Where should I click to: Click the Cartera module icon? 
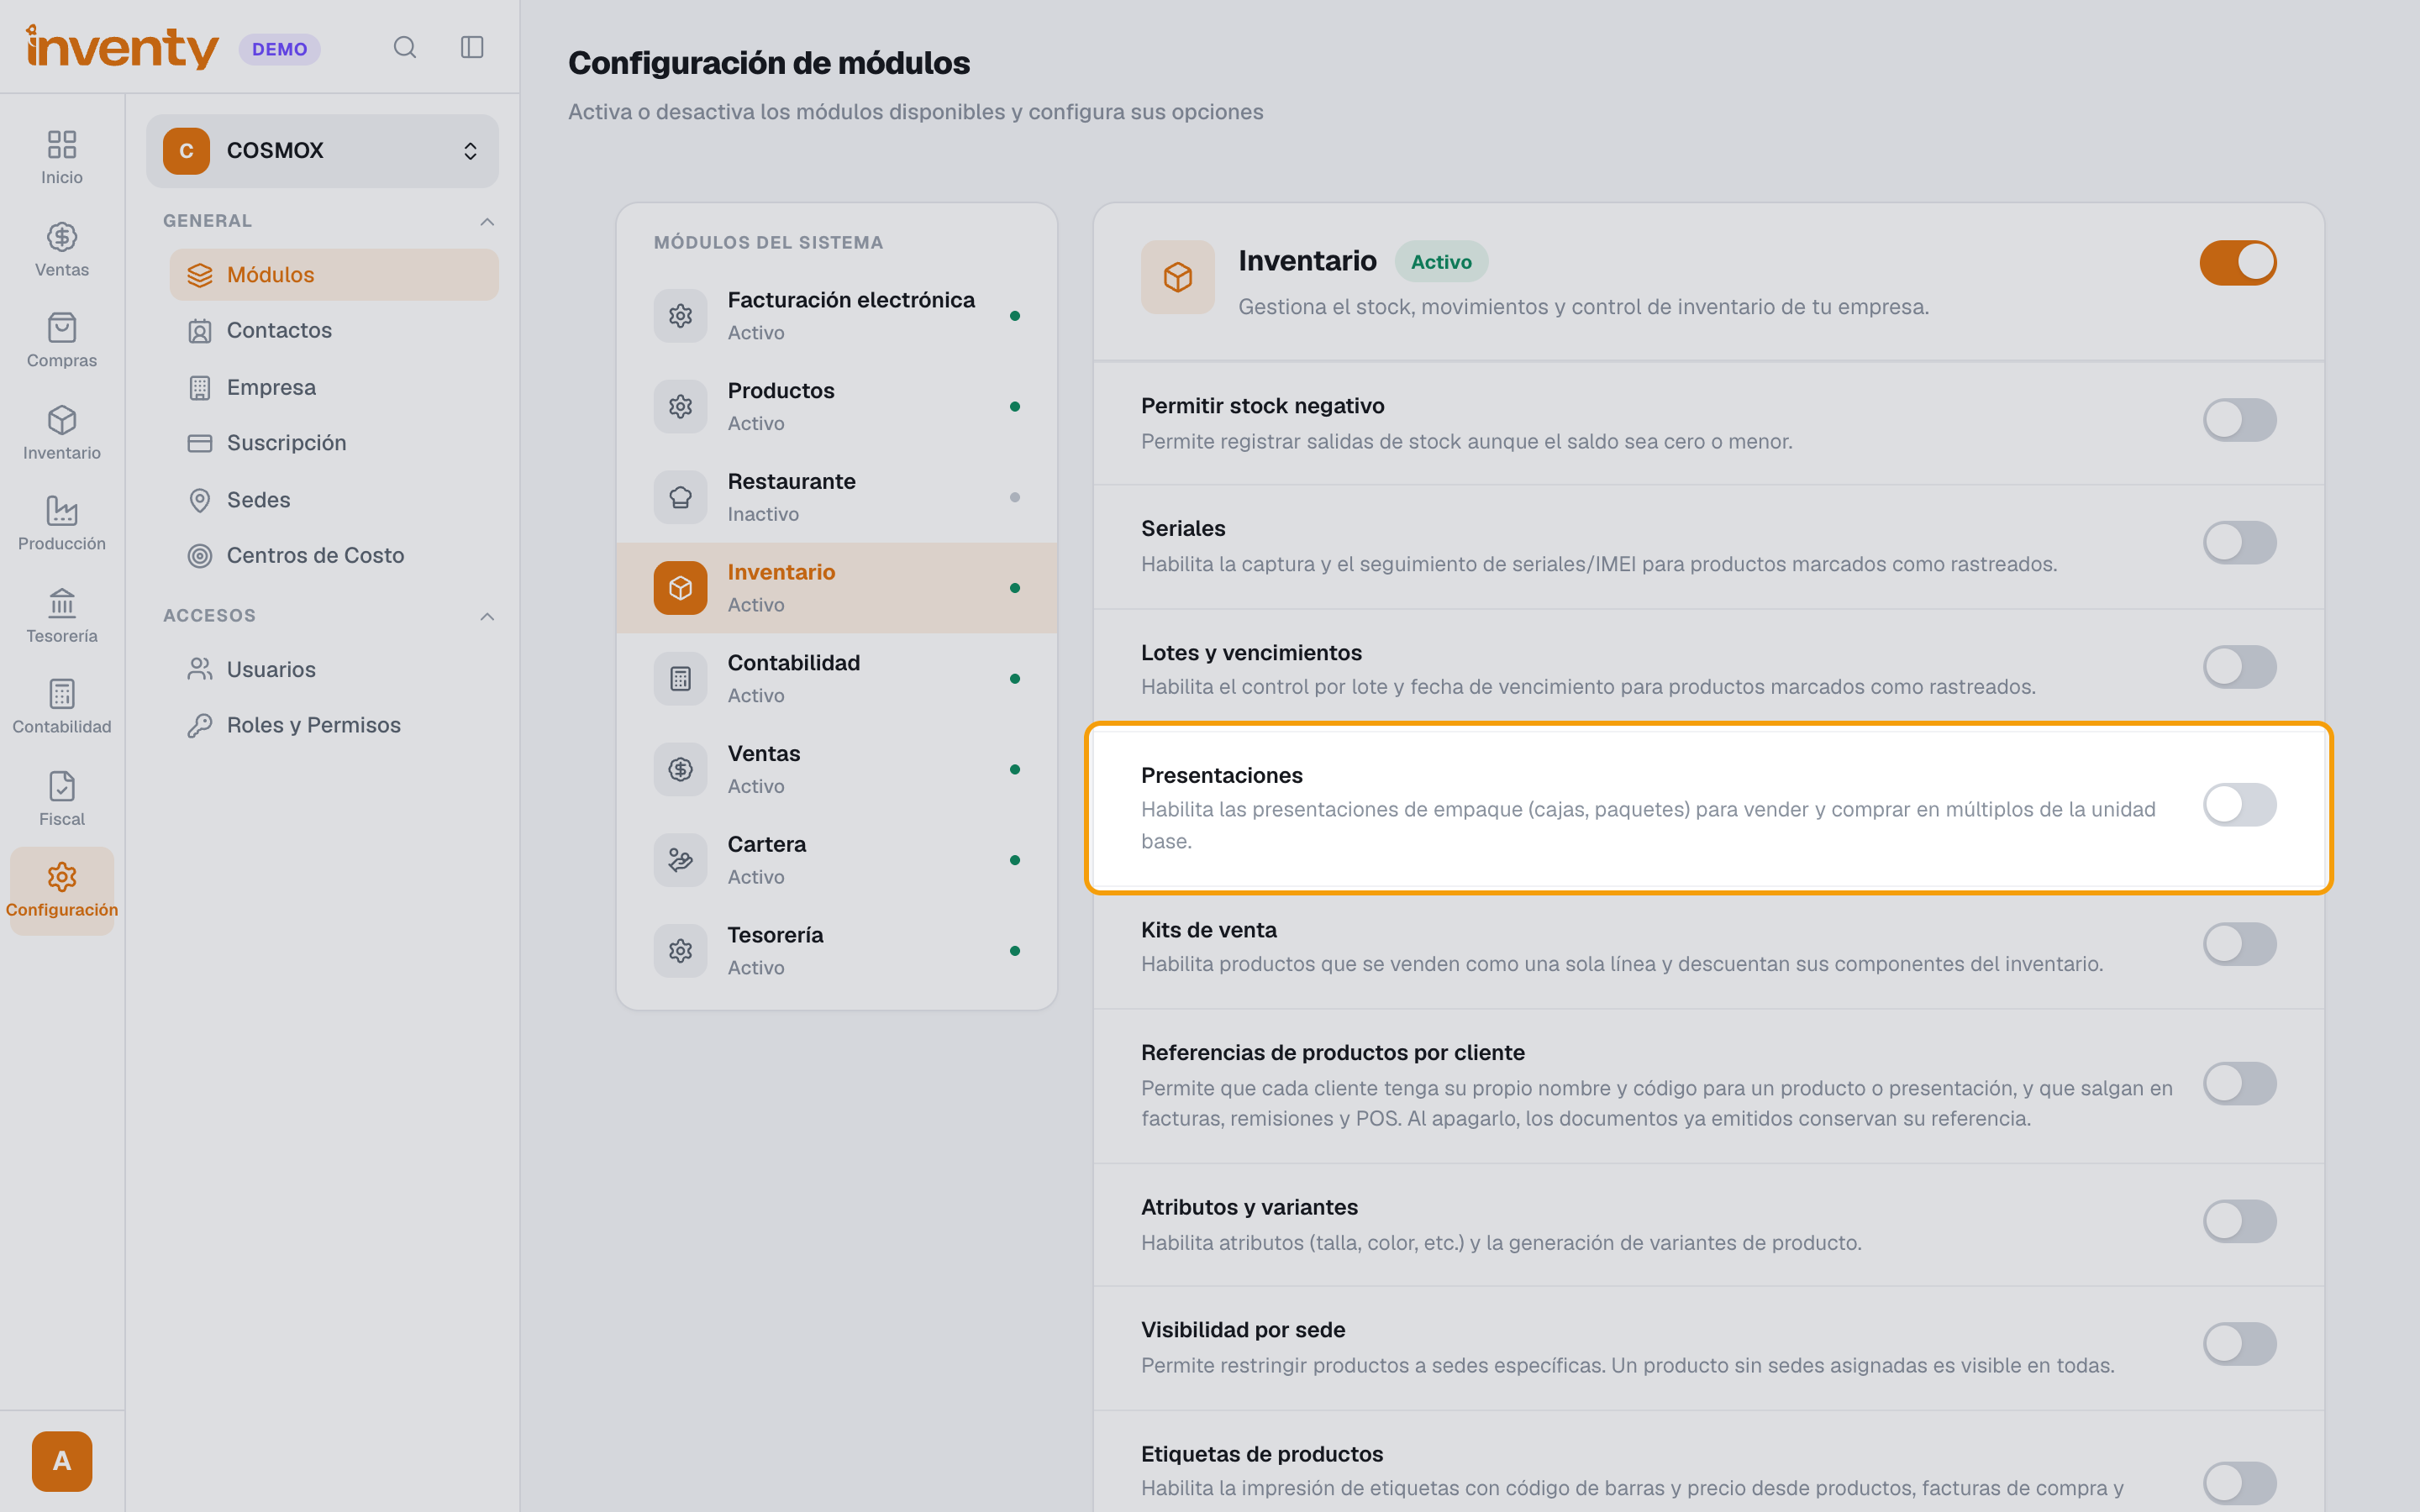click(680, 860)
